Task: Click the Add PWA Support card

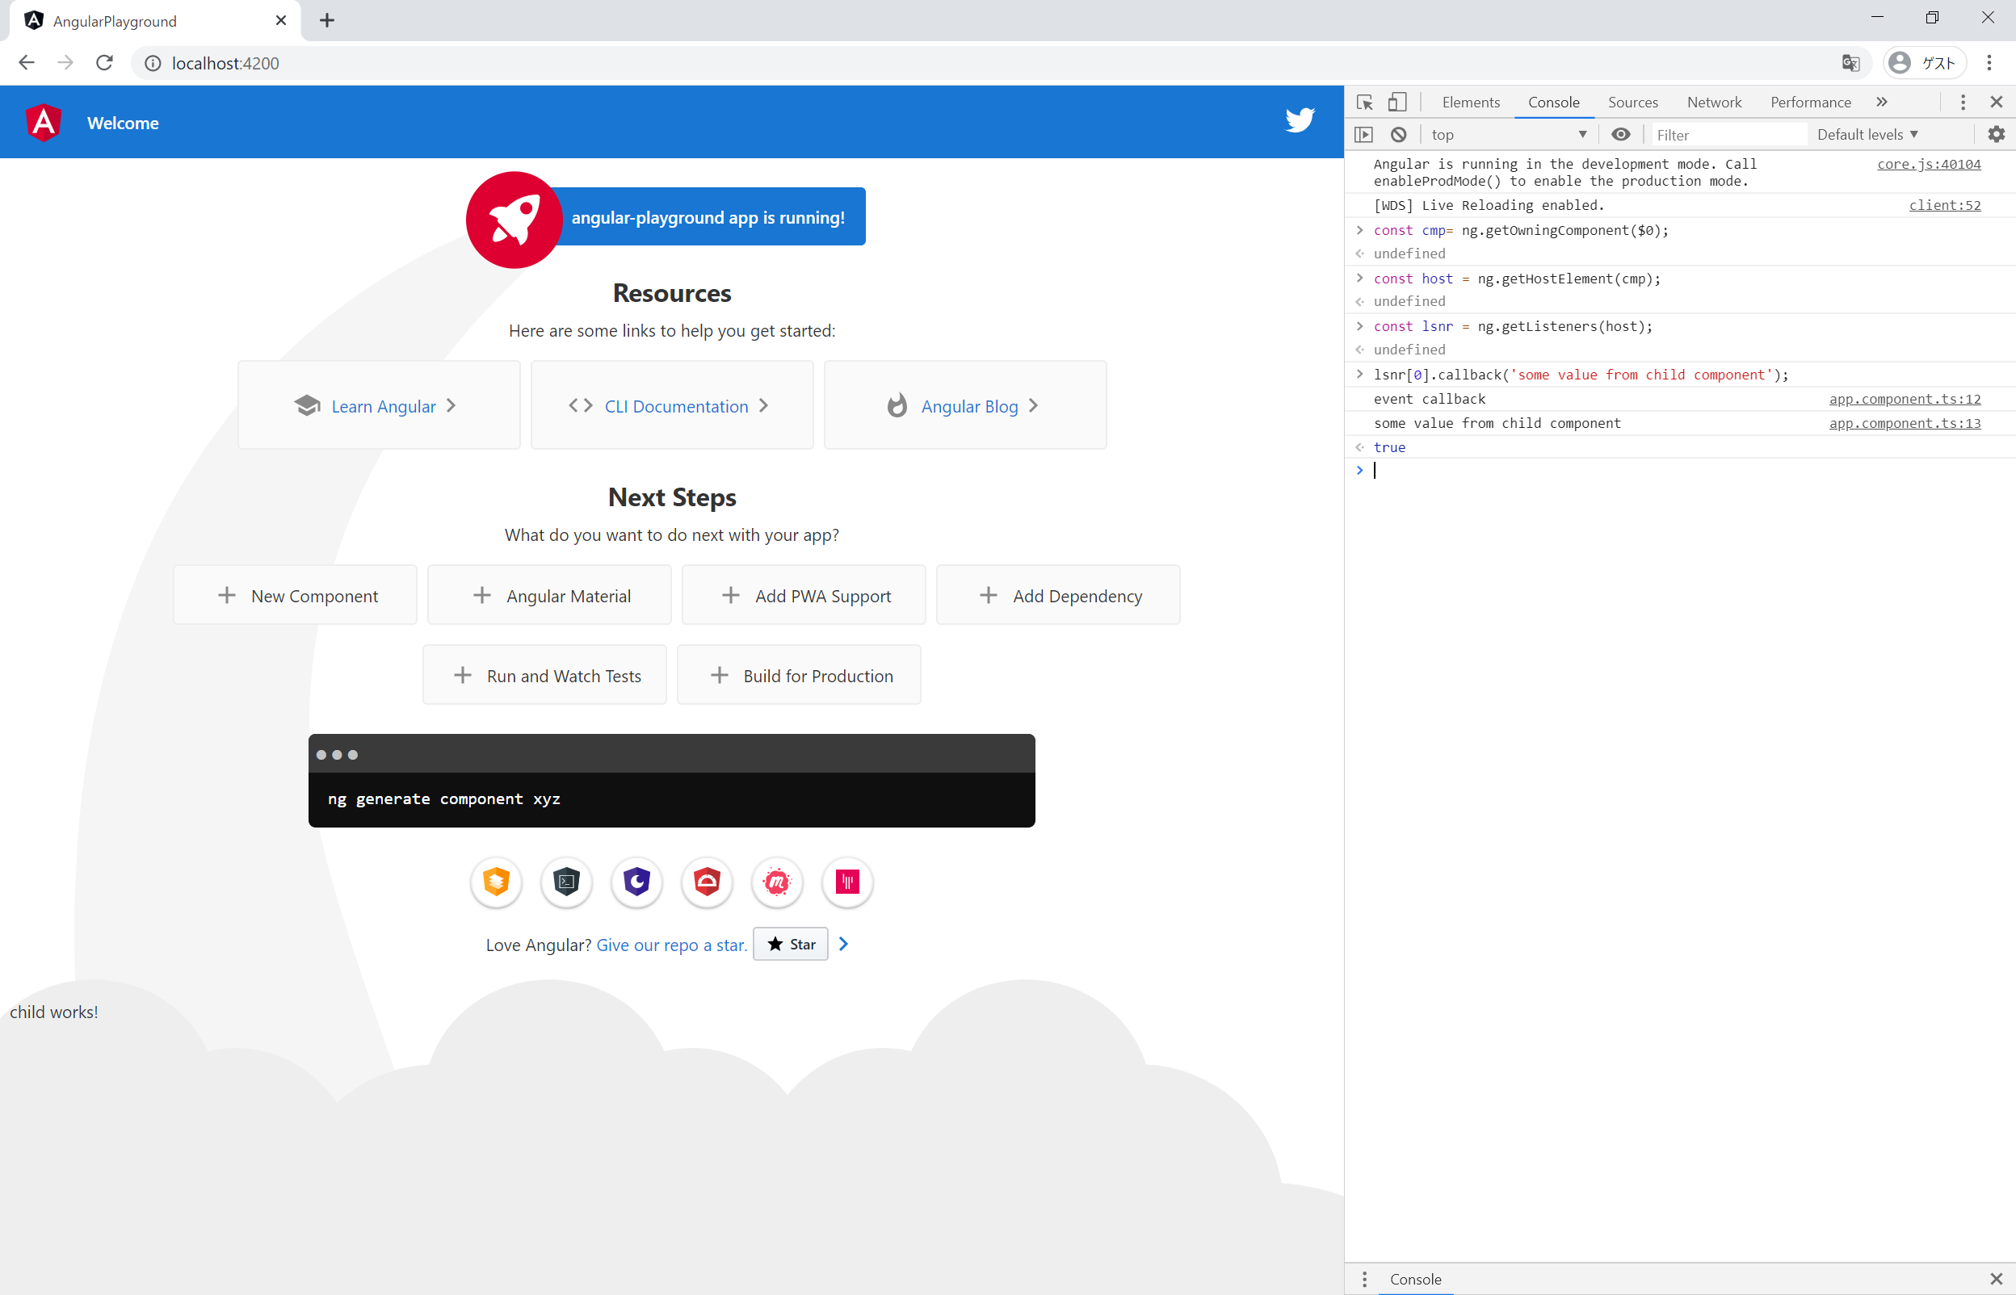Action: coord(803,594)
